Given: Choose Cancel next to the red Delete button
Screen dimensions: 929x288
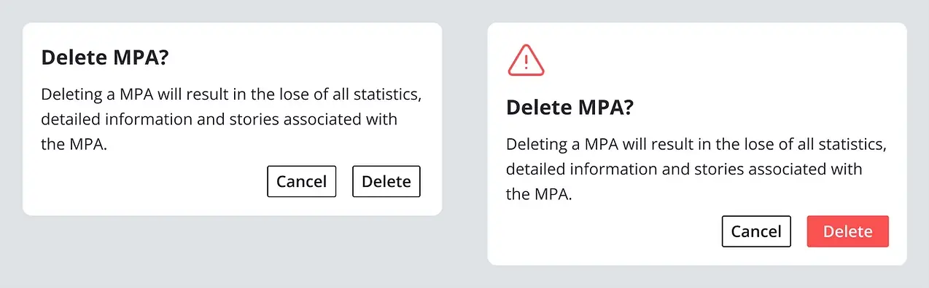Looking at the screenshot, I should click(756, 231).
